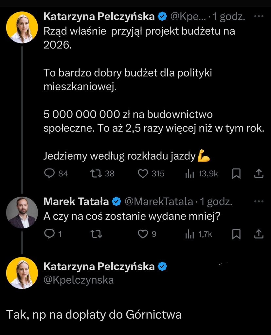Click Katarzyna Pełczyńska's top avatar
Screen dimensions: 271x335
coord(22,28)
